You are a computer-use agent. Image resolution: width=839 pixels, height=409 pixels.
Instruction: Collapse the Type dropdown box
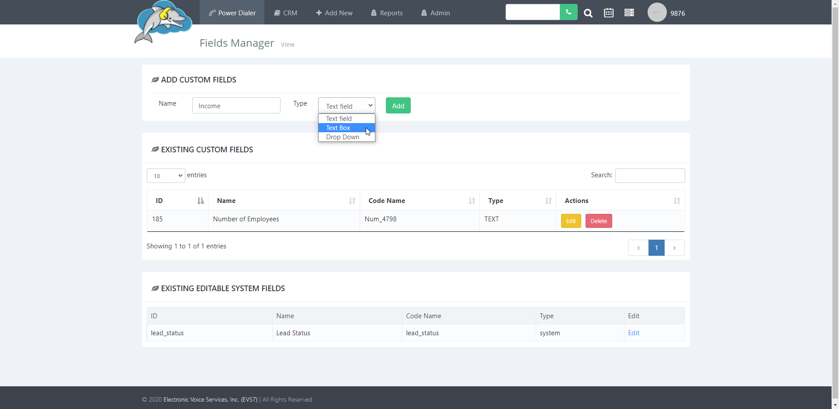[347, 106]
